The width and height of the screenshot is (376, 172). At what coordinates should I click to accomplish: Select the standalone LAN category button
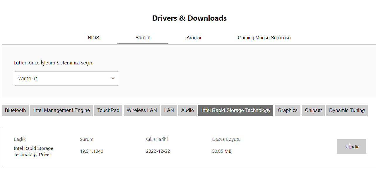tap(169, 110)
